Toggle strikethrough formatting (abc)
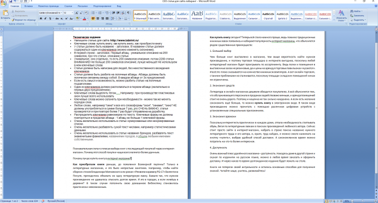This screenshot has height=203, width=378. (57, 18)
